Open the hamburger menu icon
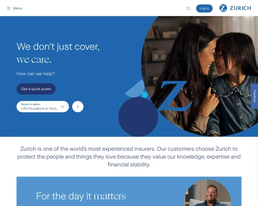258x206 pixels. (x=9, y=8)
